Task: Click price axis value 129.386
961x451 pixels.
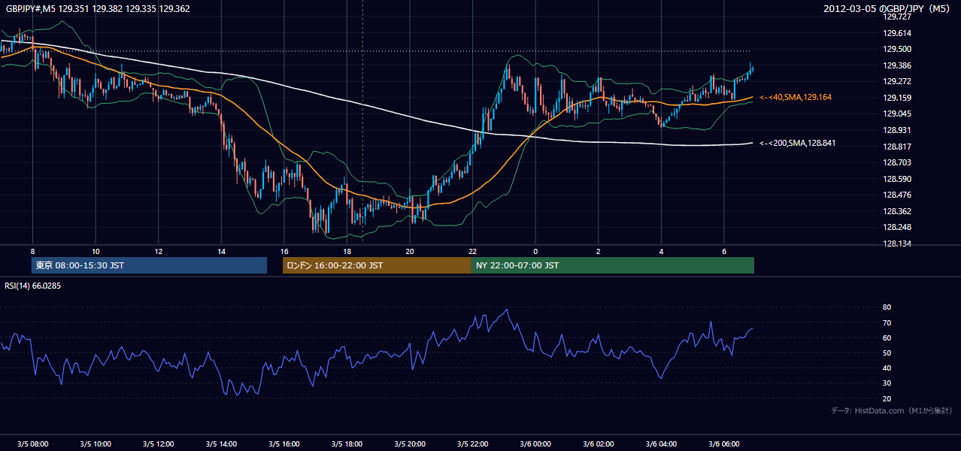Action: [x=896, y=65]
